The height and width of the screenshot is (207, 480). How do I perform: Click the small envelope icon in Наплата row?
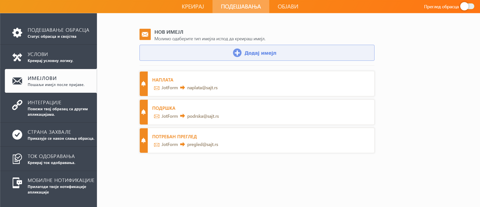pos(157,88)
